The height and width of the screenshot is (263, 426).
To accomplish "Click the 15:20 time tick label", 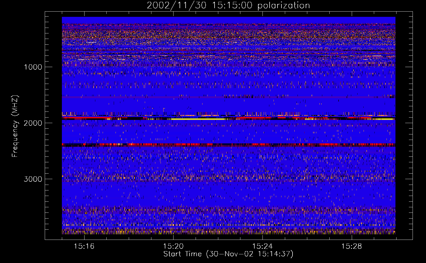I will 173,246.
